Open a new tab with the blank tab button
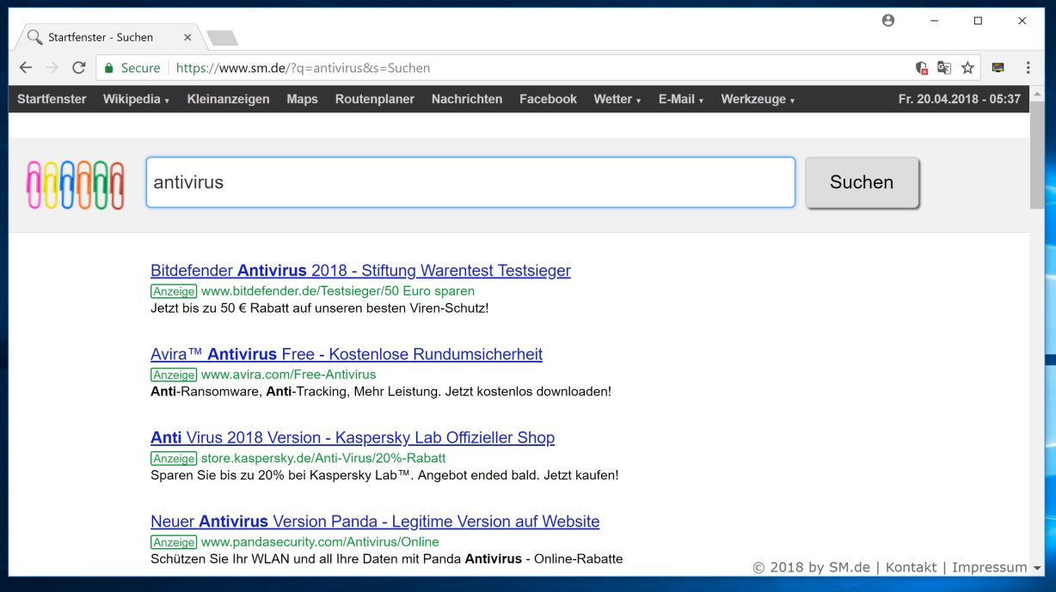The height and width of the screenshot is (592, 1056). (223, 38)
